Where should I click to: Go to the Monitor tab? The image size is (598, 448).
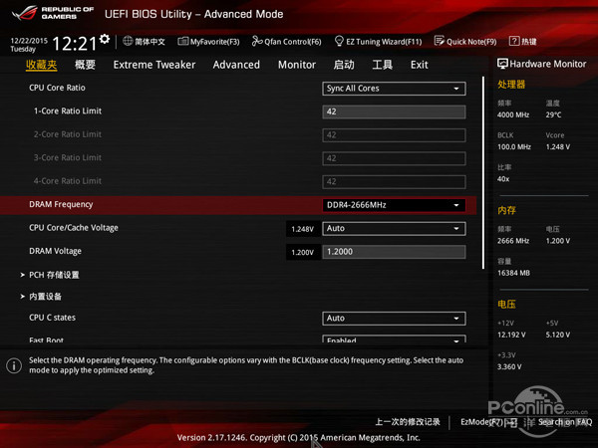point(297,65)
